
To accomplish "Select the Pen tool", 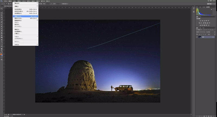I will point(2,40).
